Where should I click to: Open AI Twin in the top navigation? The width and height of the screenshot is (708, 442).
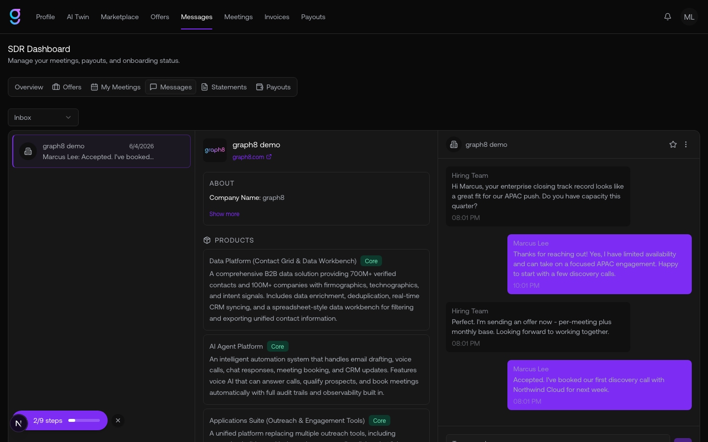[78, 17]
